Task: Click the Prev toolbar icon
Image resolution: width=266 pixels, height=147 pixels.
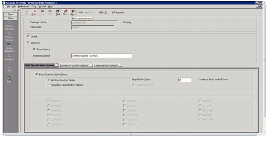Action: tap(42, 12)
